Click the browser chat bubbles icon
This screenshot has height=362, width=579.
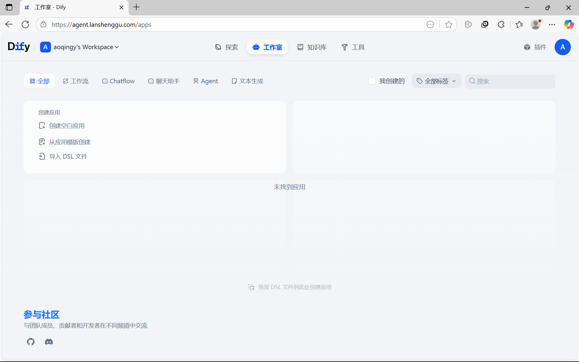(x=468, y=24)
